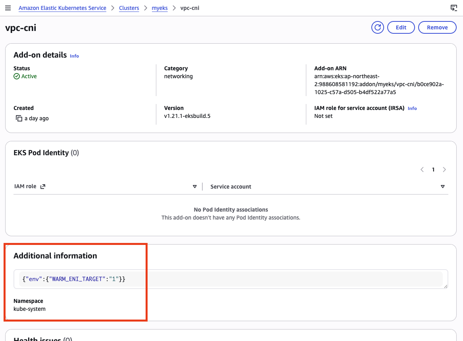Select page 1 in the pagination control
Screen dimensions: 463x341
(x=433, y=170)
